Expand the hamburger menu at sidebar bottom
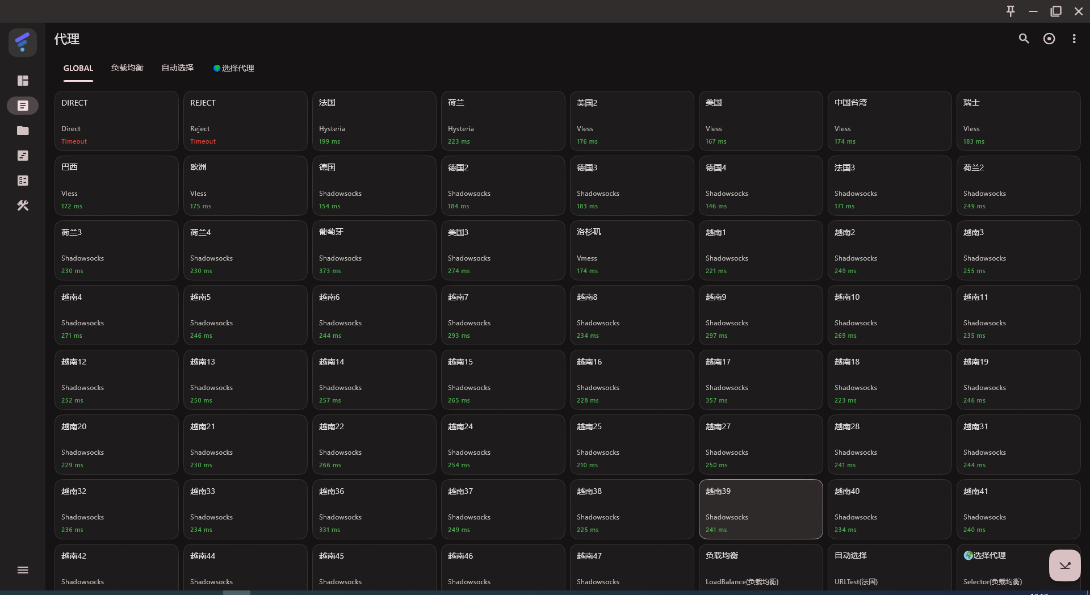 [23, 570]
